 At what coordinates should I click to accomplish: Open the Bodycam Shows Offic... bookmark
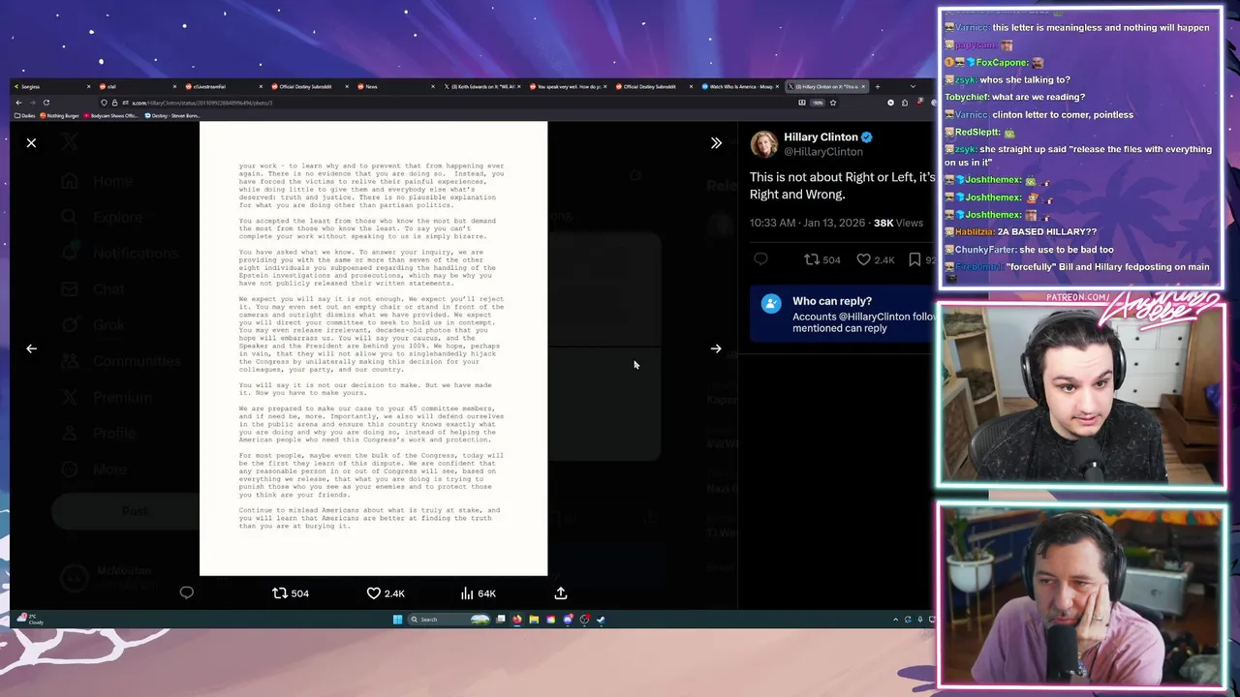point(112,116)
